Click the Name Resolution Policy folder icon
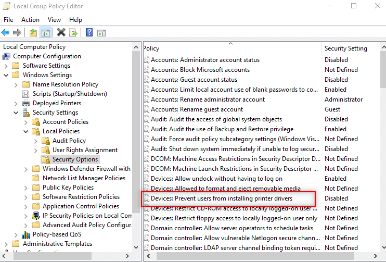 [x=26, y=84]
